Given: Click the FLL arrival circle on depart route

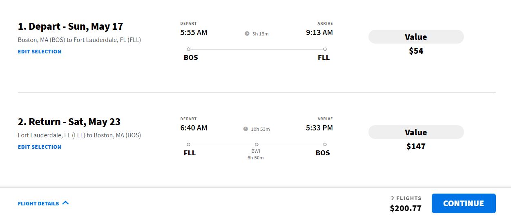Looking at the screenshot, I should [x=325, y=49].
